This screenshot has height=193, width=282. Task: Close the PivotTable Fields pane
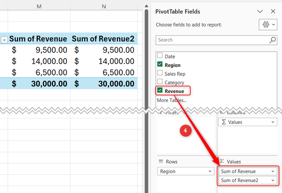[x=273, y=11]
